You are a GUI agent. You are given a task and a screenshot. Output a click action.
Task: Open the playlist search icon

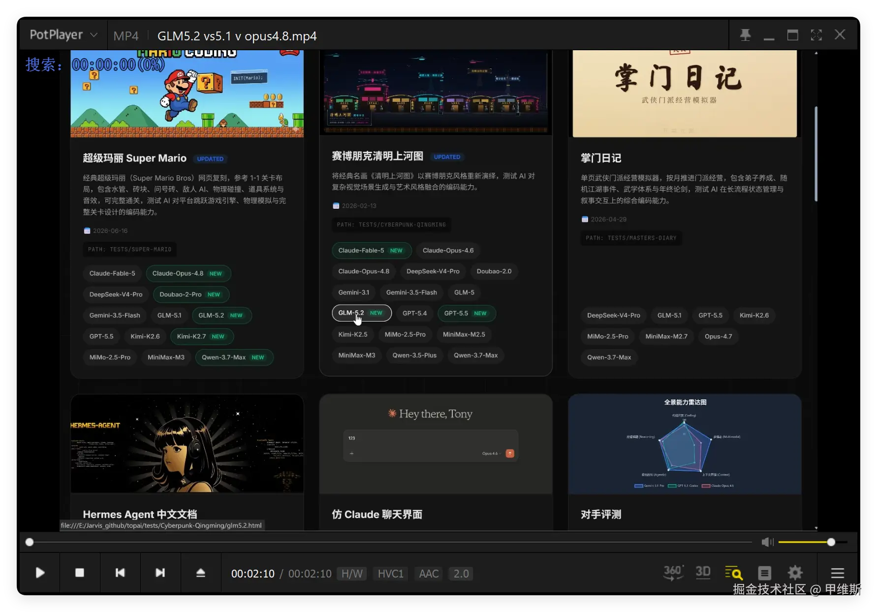(x=733, y=573)
